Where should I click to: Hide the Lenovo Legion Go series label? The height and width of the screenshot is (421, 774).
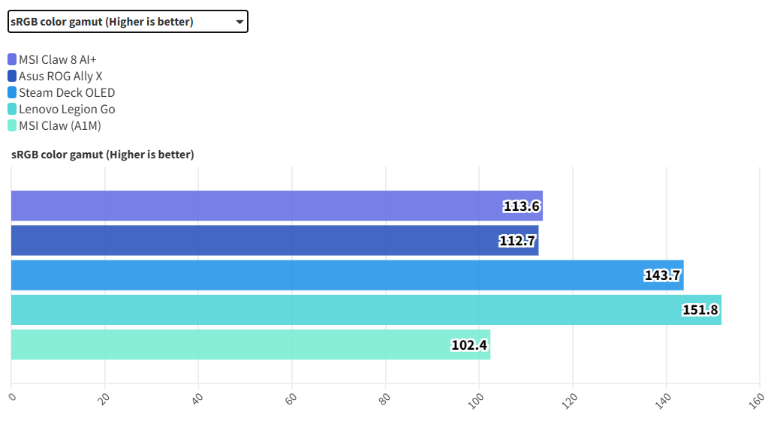(67, 109)
